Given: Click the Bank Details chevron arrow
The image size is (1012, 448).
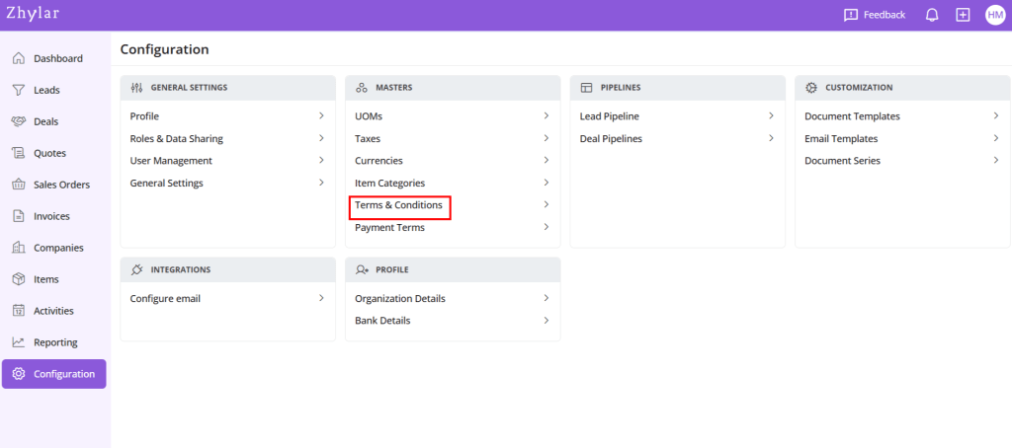Looking at the screenshot, I should pyautogui.click(x=546, y=321).
